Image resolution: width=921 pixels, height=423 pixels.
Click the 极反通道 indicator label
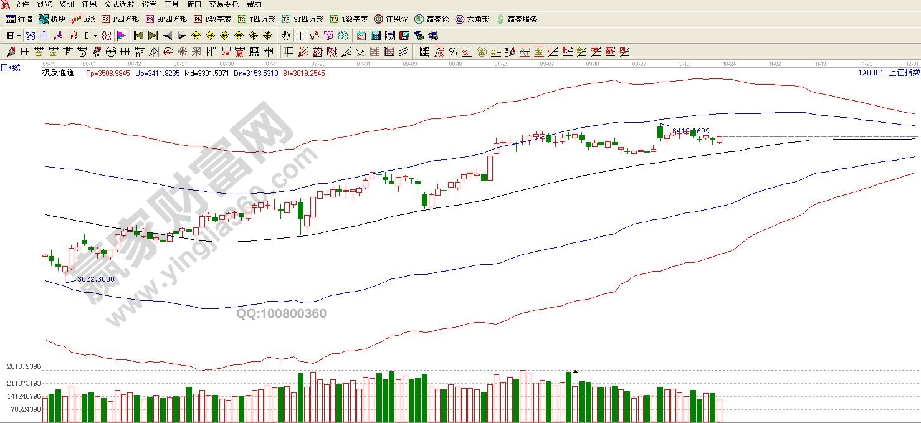pyautogui.click(x=58, y=73)
